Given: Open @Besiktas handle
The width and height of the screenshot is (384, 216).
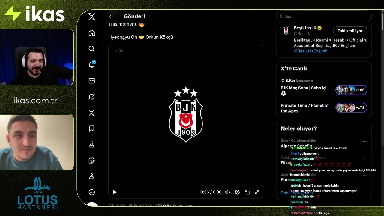Looking at the screenshot, I should point(304,34).
